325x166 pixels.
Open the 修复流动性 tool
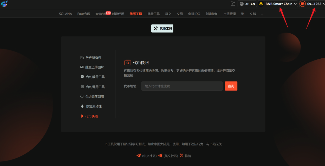click(x=93, y=106)
